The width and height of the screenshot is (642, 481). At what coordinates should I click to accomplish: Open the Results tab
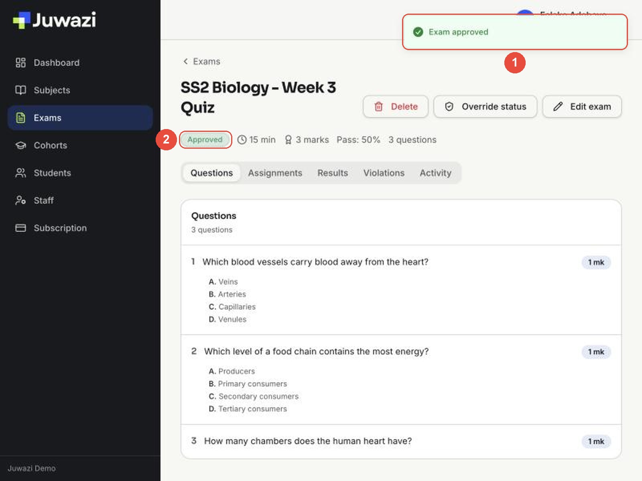click(x=333, y=173)
